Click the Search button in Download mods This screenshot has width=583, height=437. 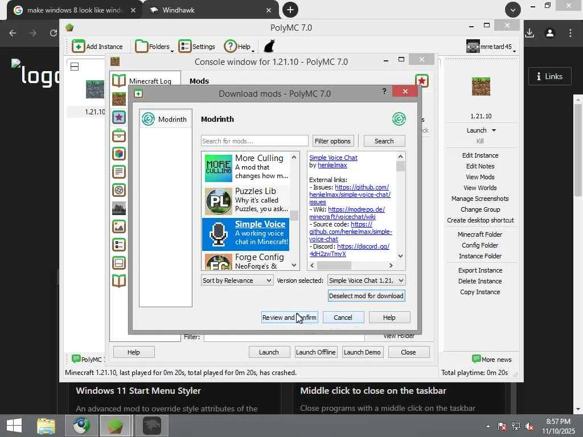click(x=384, y=141)
